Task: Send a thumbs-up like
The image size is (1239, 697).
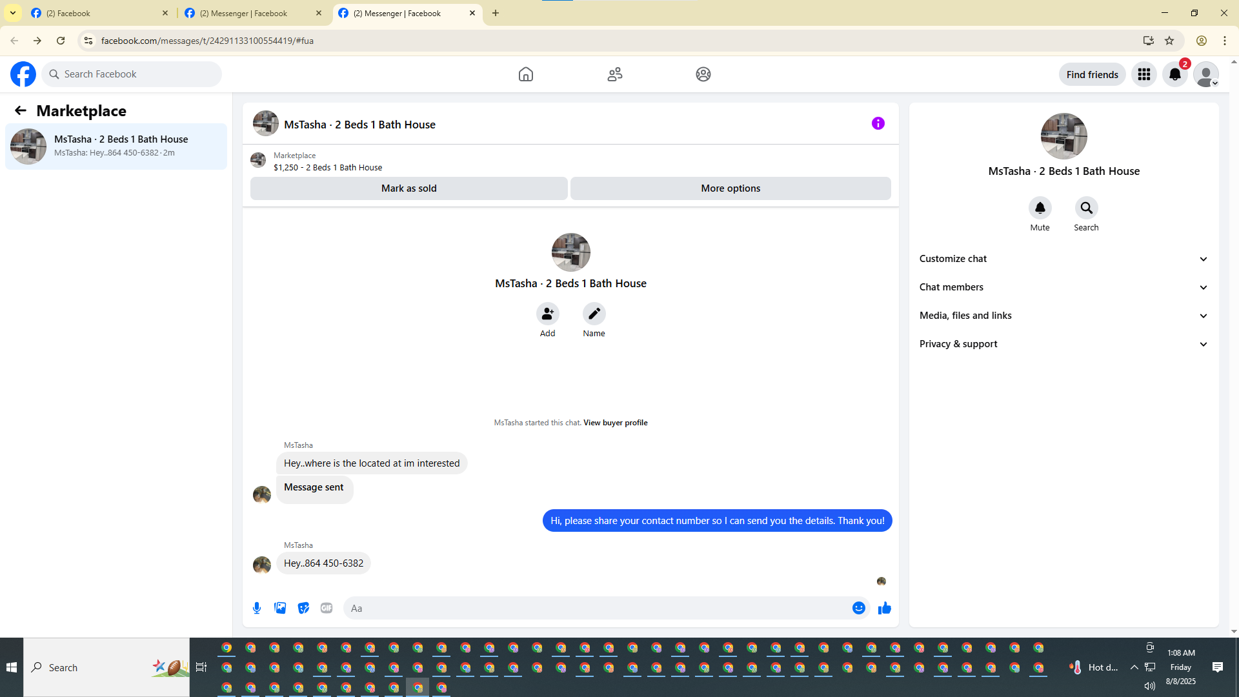Action: [884, 608]
